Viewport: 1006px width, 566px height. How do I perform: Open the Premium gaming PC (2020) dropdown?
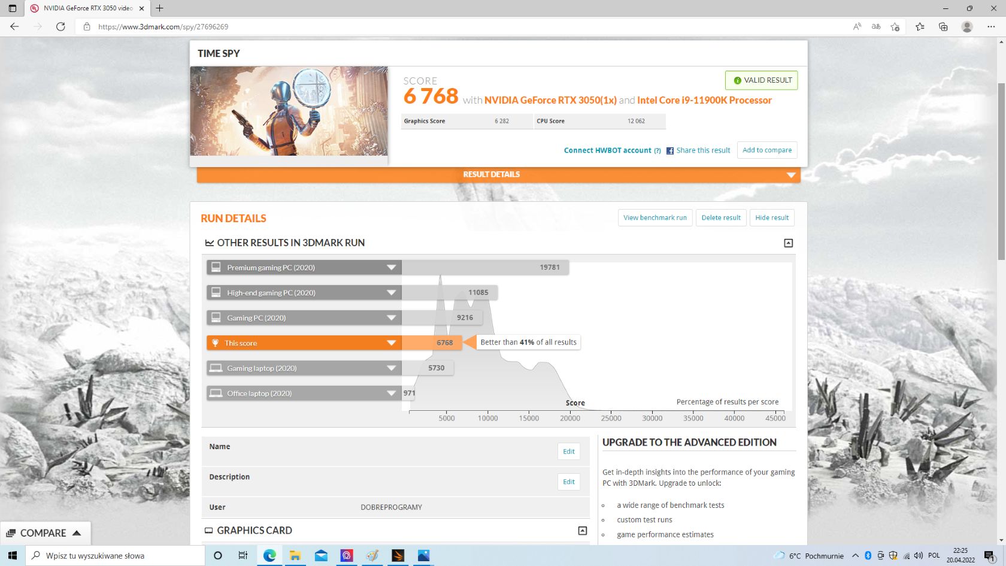392,267
